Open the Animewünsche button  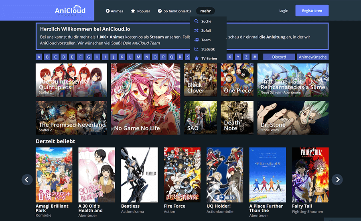[312, 57]
